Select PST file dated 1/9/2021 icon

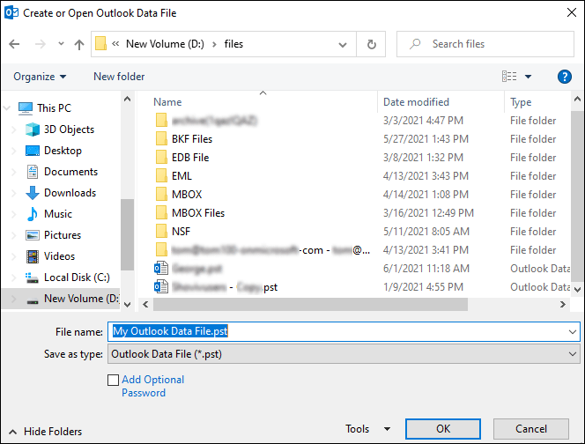tap(161, 287)
